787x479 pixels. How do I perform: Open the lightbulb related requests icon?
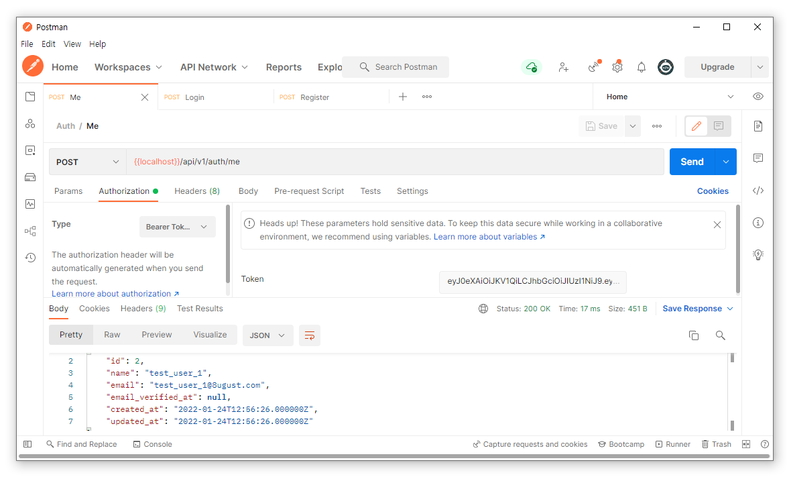click(758, 254)
